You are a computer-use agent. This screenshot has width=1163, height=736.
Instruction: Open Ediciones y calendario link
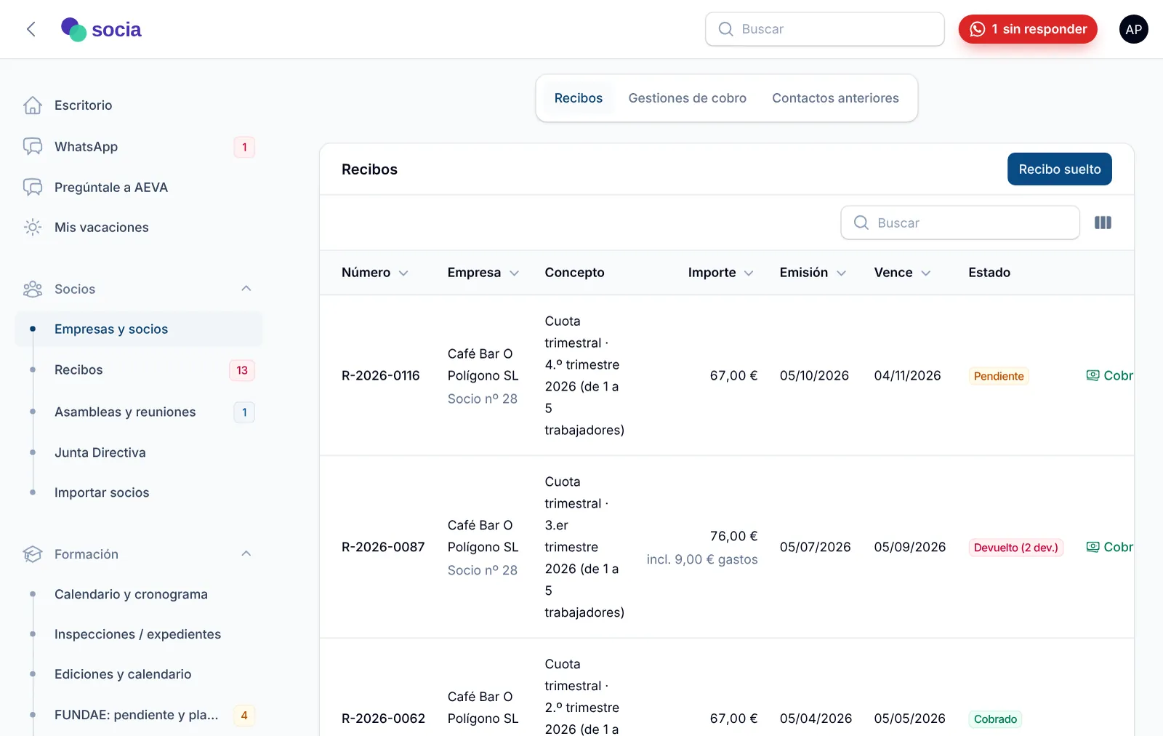click(138, 674)
